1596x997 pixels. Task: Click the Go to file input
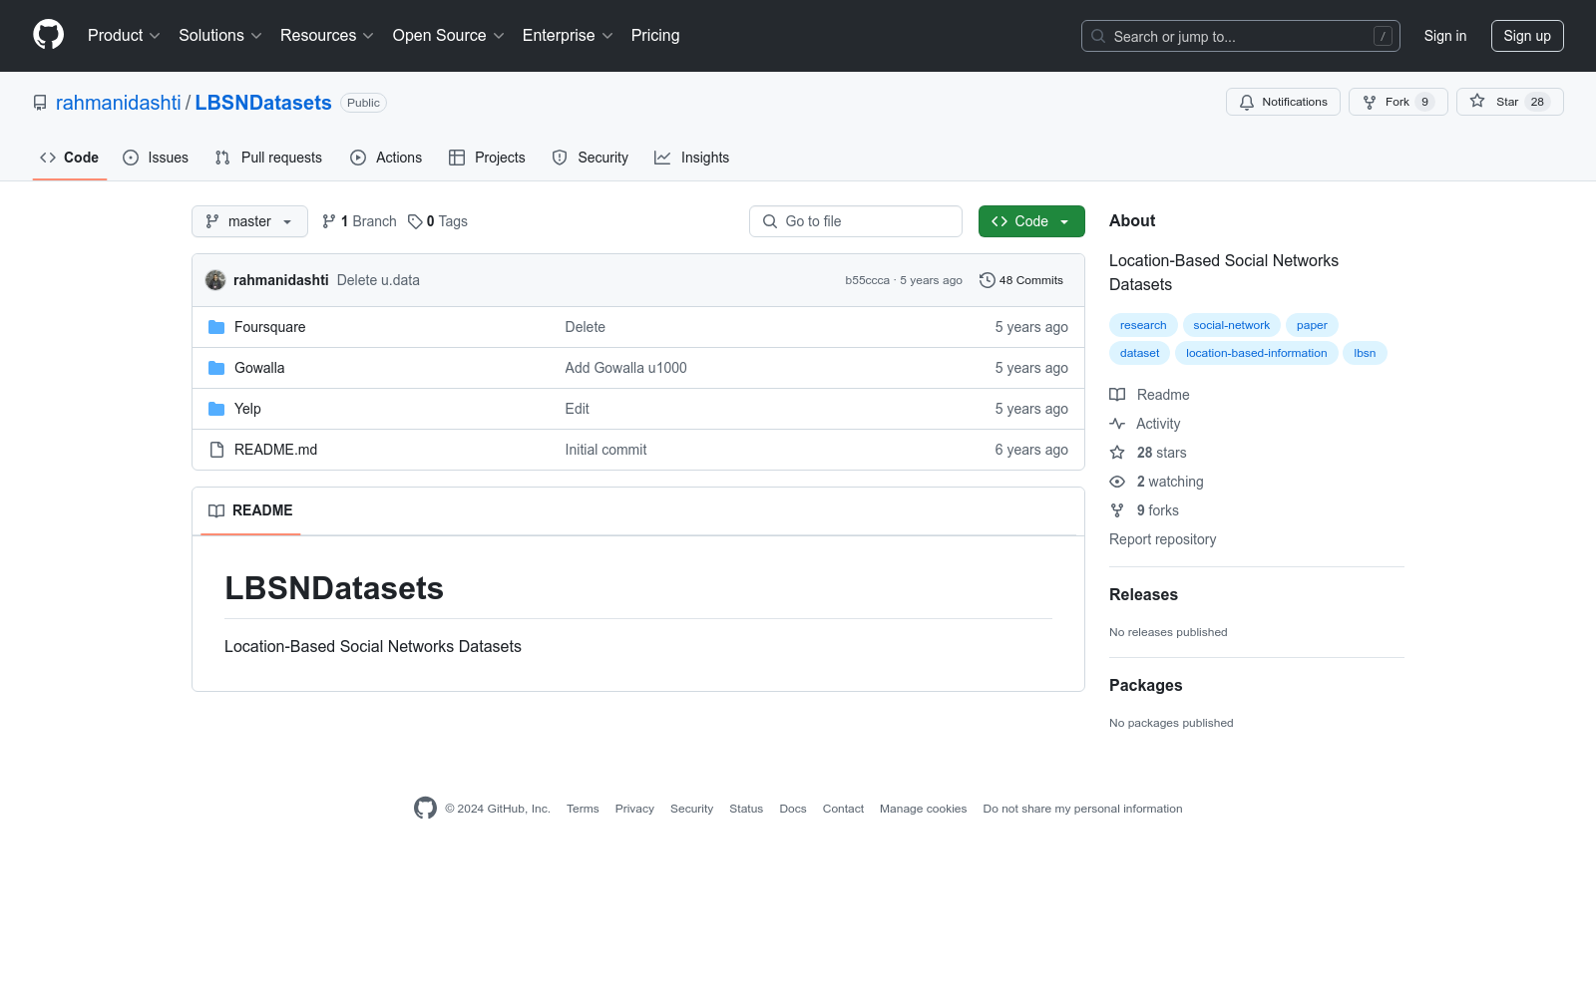tap(856, 221)
